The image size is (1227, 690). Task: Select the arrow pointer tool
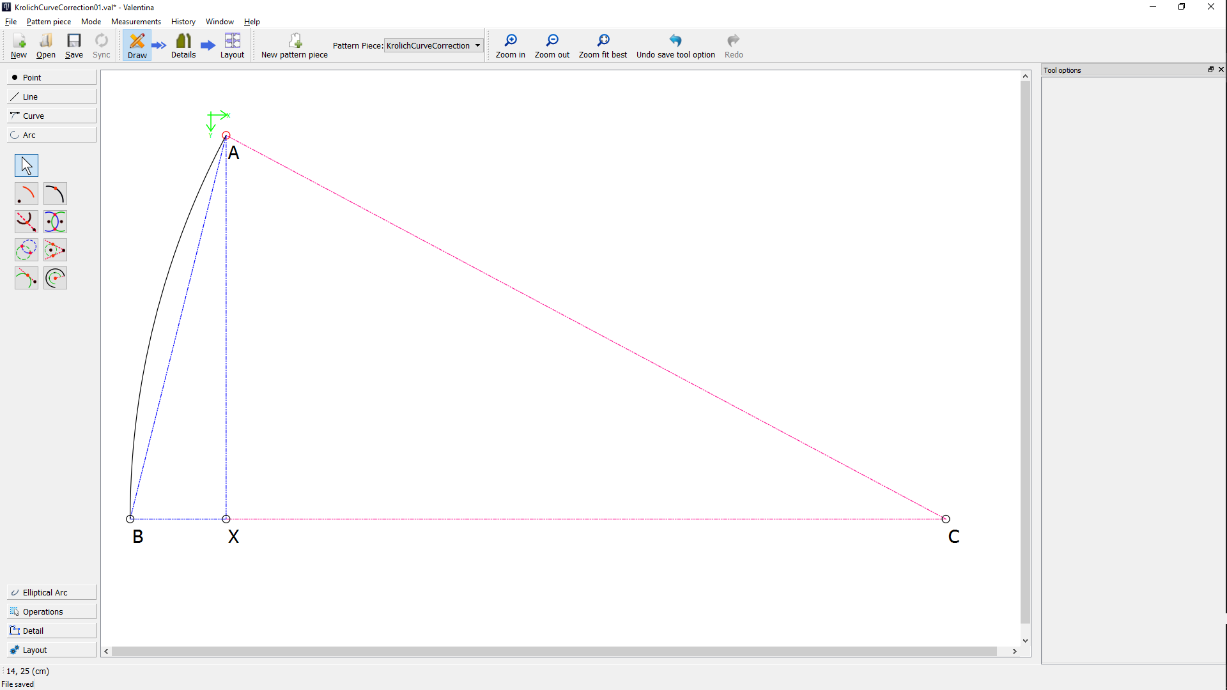(x=26, y=165)
